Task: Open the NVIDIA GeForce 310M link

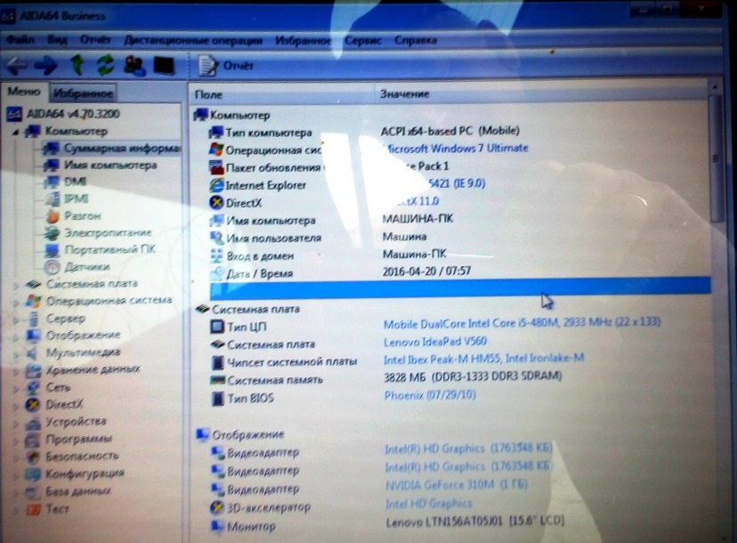Action: coord(457,485)
